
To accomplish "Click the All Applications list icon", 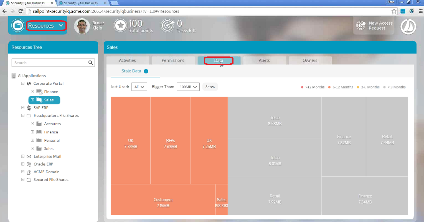I will (x=13, y=76).
